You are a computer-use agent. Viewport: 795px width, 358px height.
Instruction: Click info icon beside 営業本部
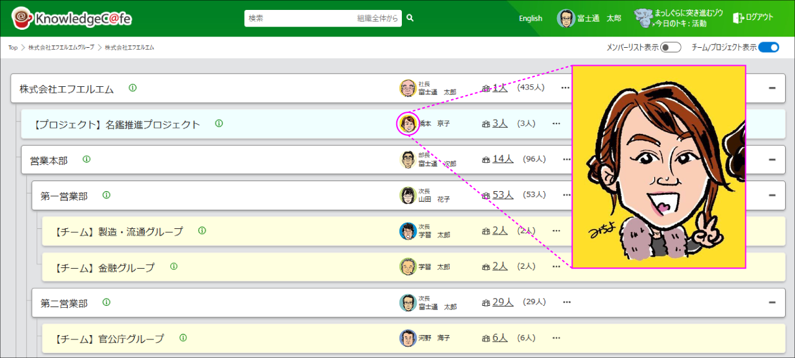pos(86,159)
